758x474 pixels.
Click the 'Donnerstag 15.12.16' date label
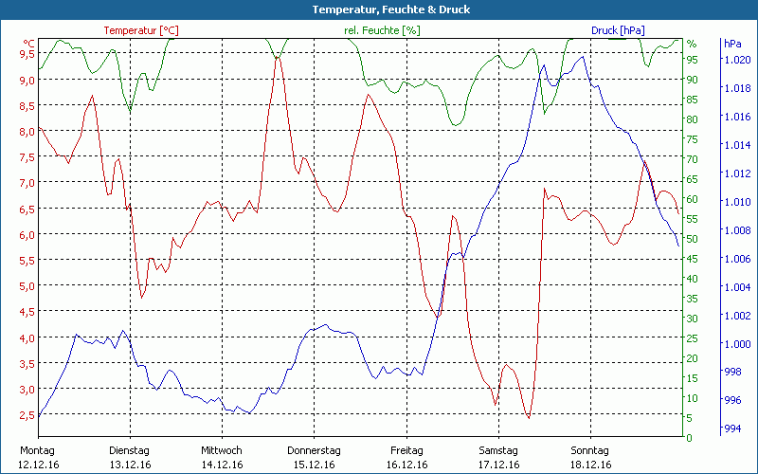(314, 457)
